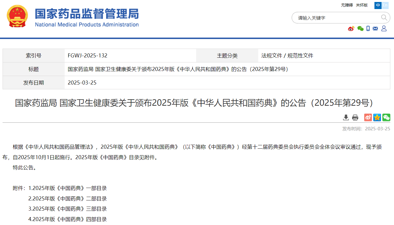Open the 无障碍 accessibility mode link
This screenshot has width=394, height=225.
pos(347,5)
